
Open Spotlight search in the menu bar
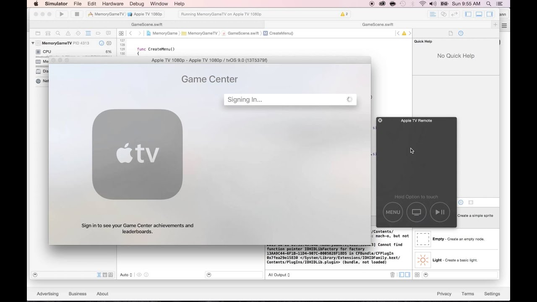point(489,4)
